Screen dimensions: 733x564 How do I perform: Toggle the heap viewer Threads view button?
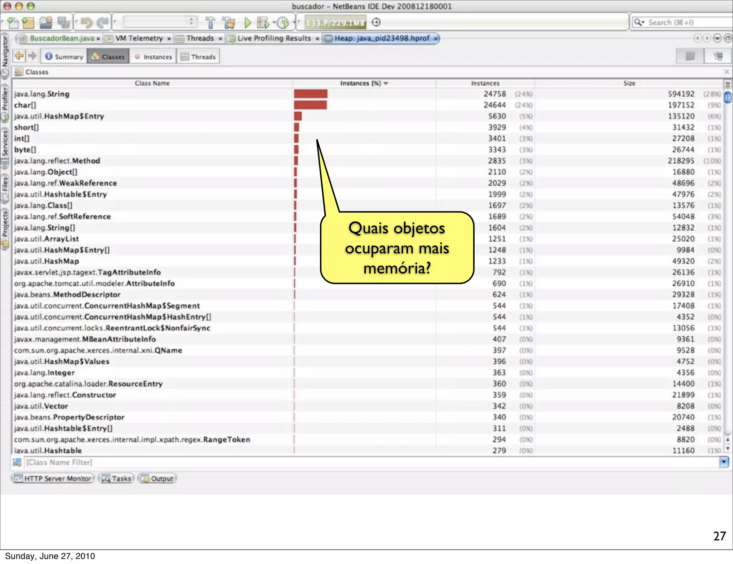point(198,57)
